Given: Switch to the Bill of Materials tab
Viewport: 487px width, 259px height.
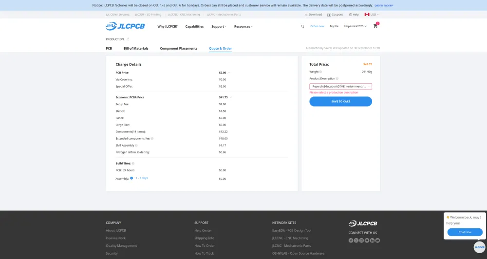Looking at the screenshot, I should click(x=136, y=49).
